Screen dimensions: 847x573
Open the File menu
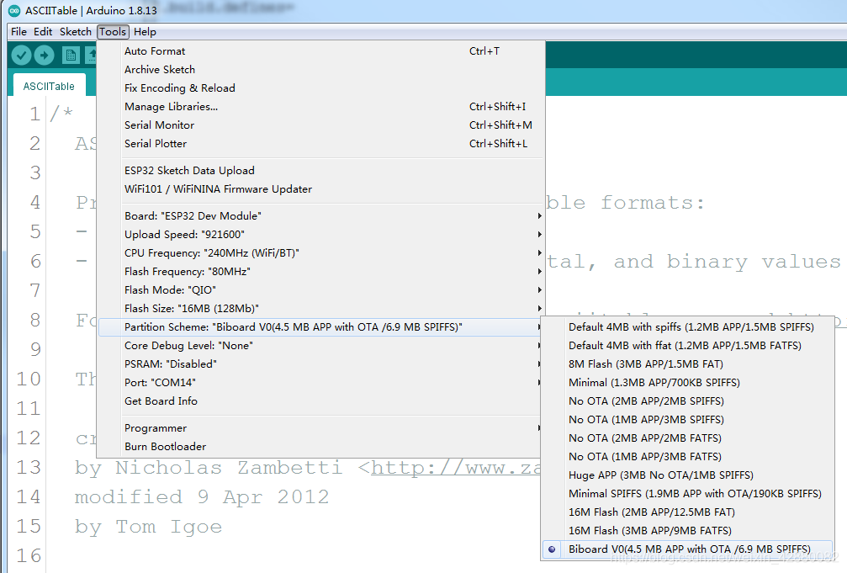[x=19, y=31]
